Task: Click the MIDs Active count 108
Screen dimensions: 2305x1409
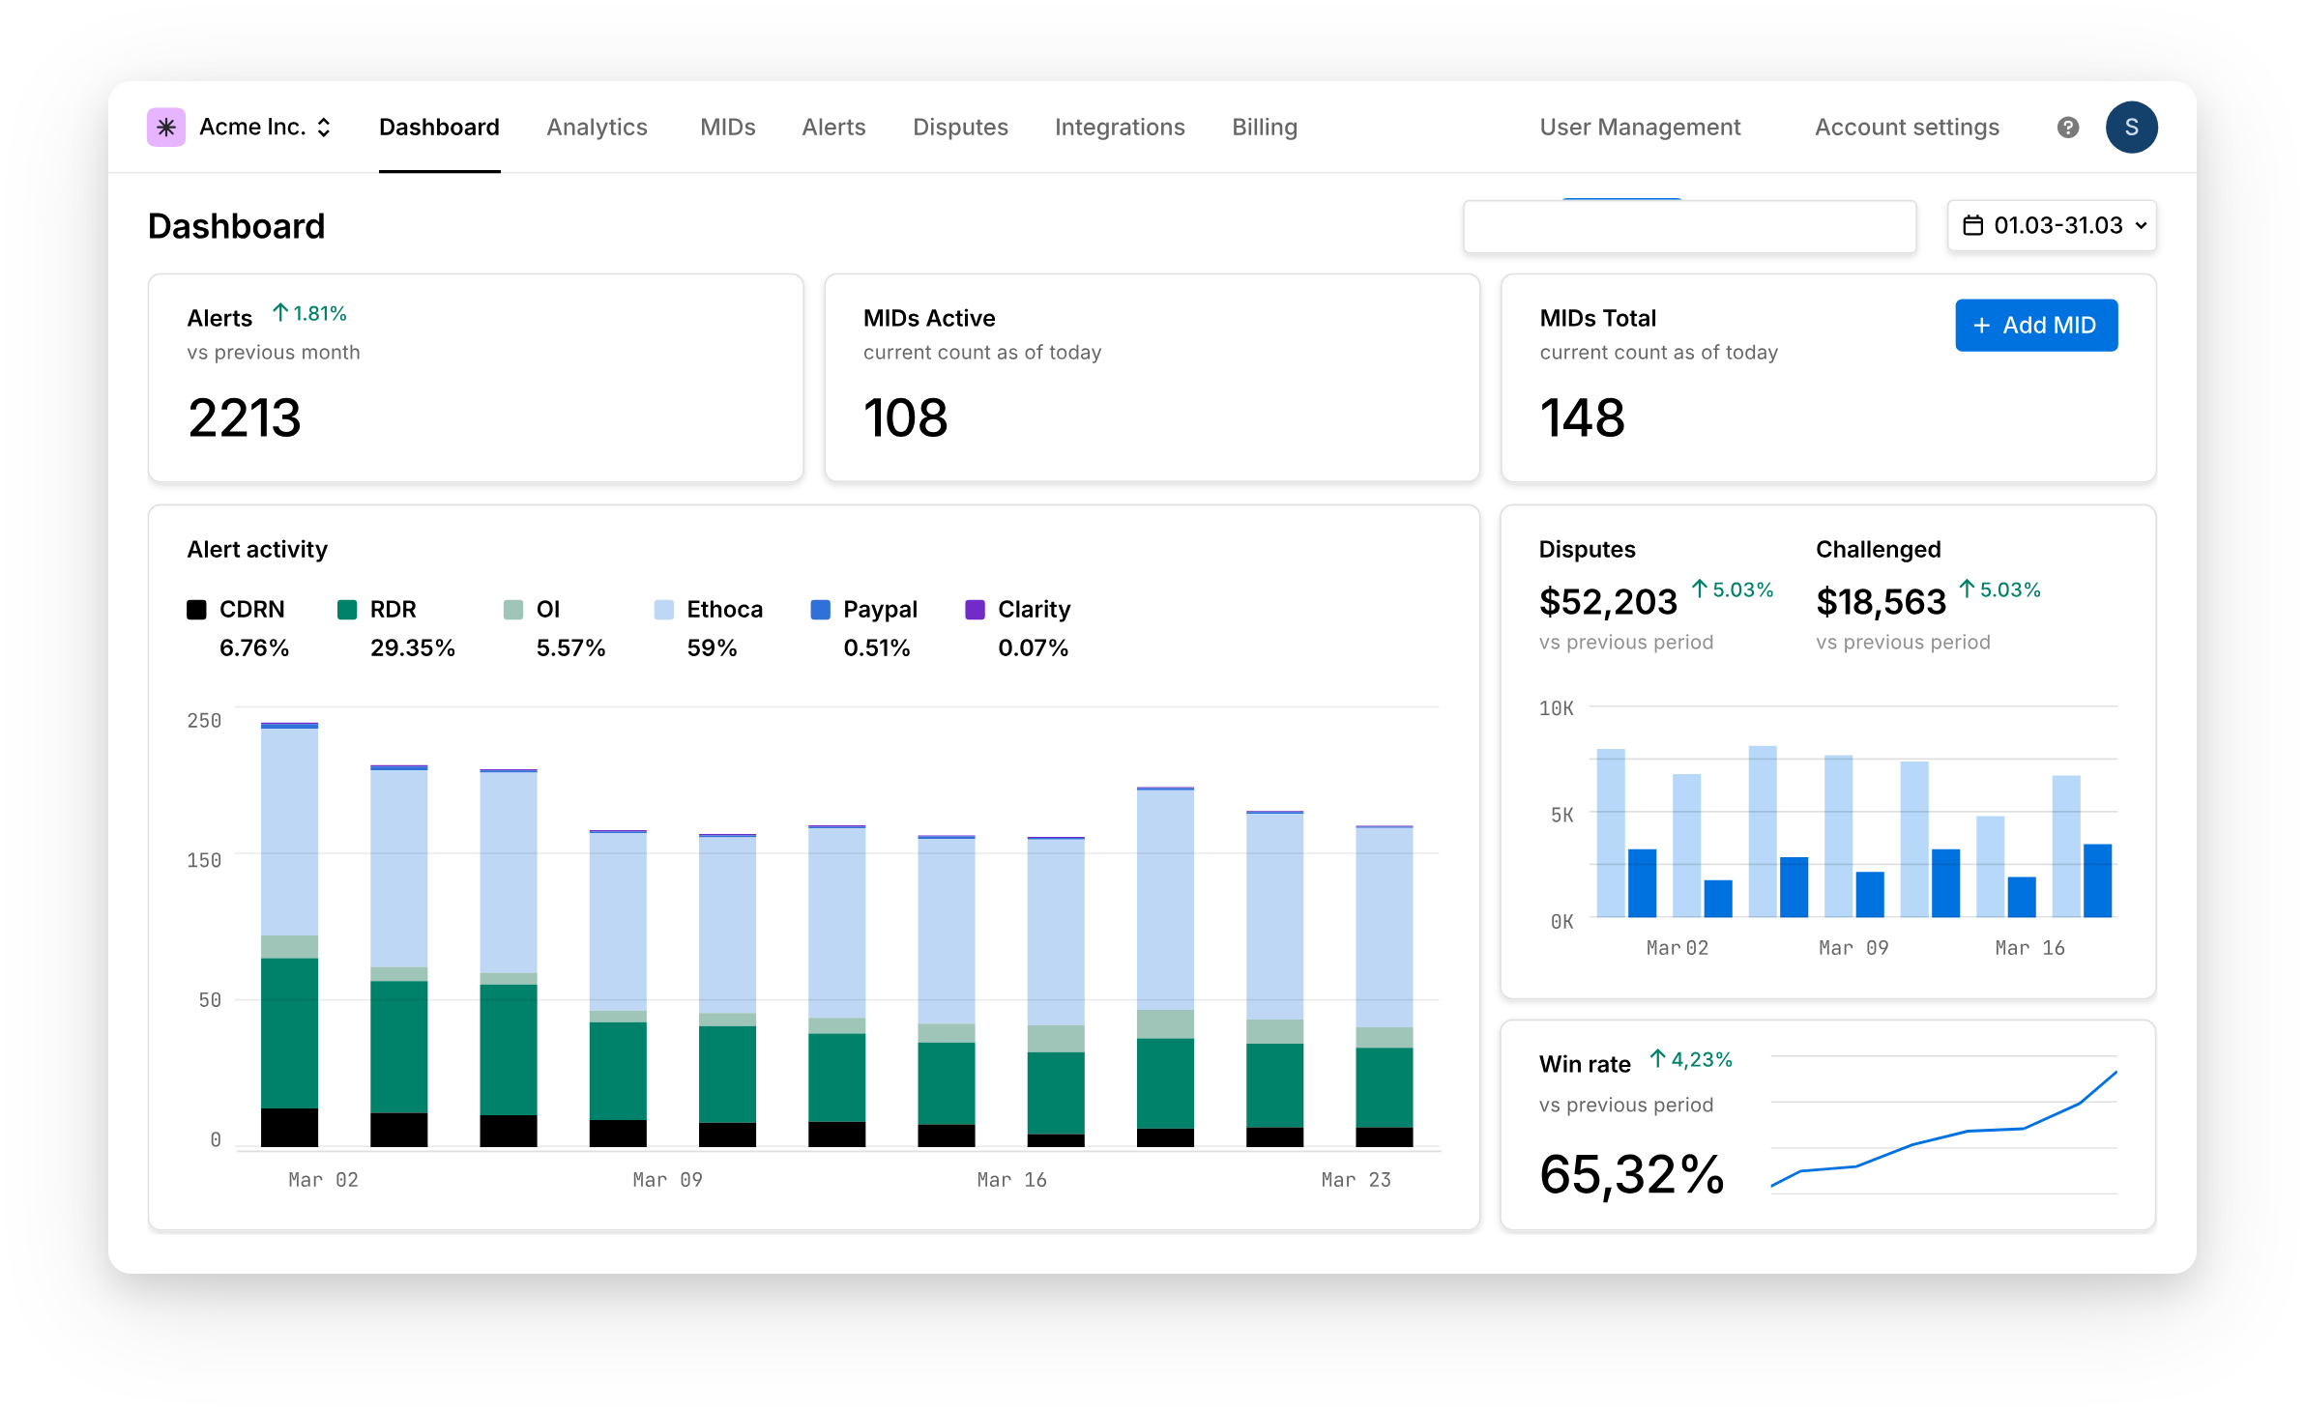Action: (905, 418)
